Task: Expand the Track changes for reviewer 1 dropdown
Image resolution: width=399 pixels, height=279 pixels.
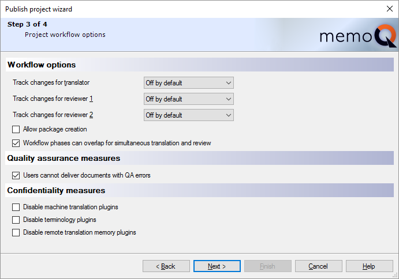Action: click(x=188, y=99)
